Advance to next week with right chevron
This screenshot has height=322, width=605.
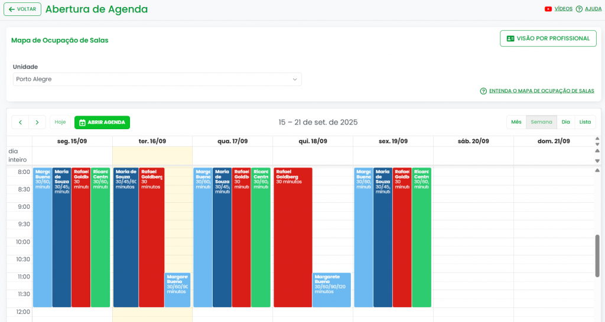[37, 122]
